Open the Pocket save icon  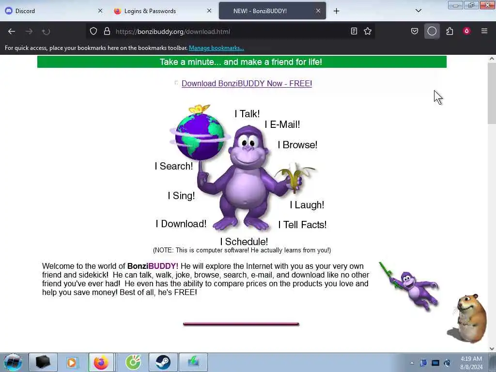point(415,31)
